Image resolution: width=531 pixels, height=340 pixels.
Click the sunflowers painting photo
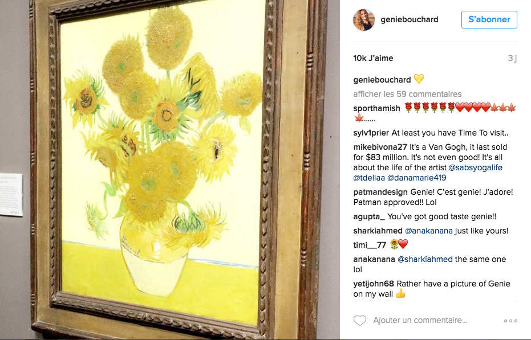point(170,170)
